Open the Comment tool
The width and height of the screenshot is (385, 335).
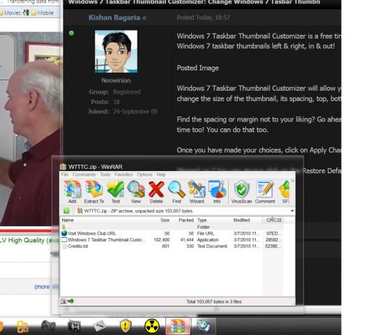click(x=265, y=192)
